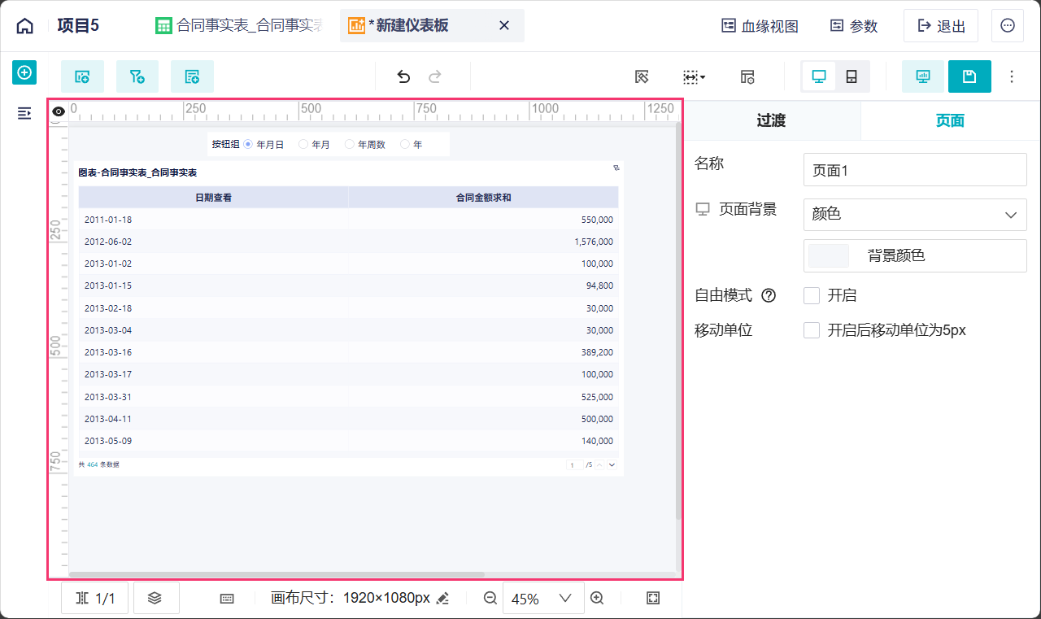Click the small icon at chart's top-right corner
Screen dimensions: 1041x619
coord(616,168)
